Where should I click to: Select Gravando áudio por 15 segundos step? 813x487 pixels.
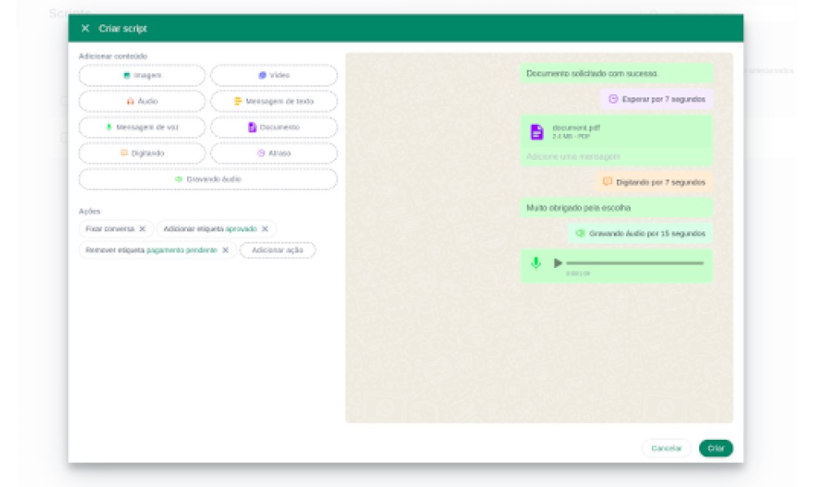point(641,234)
